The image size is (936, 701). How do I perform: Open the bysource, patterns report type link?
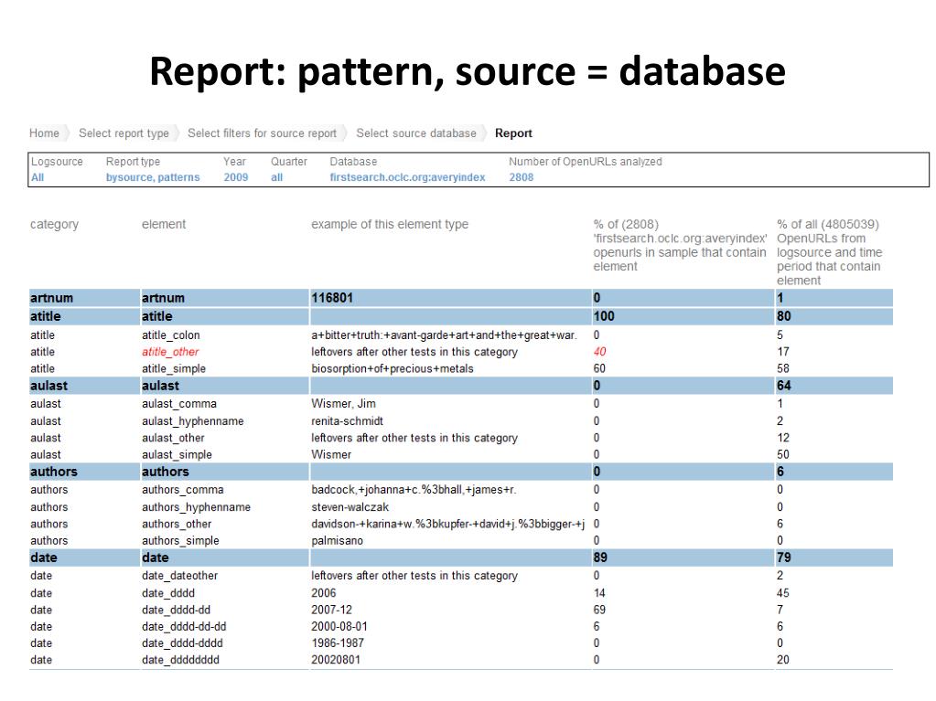pos(152,178)
